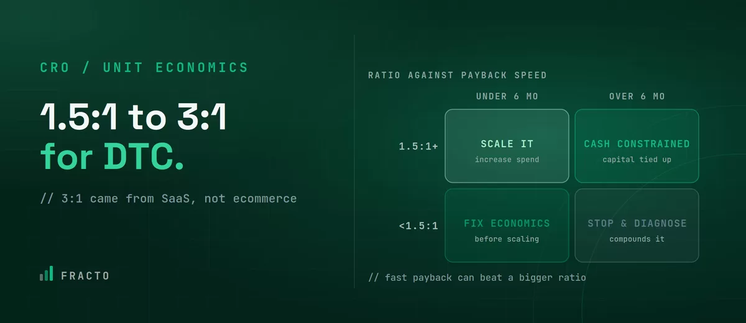
Task: Click the 1.5:1+ row label
Action: [418, 147]
